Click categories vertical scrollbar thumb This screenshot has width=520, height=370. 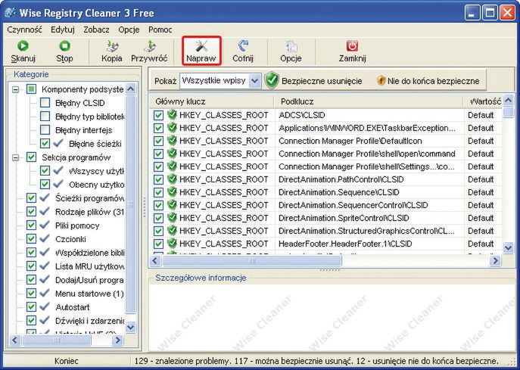point(131,204)
